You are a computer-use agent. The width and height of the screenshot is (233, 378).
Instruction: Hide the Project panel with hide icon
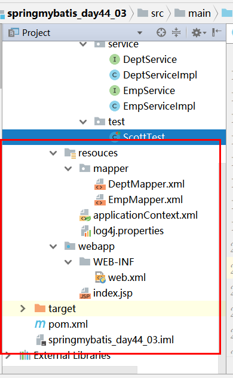pos(216,32)
